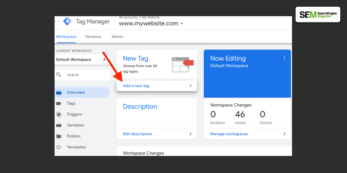Click the Edit description link
This screenshot has height=173, width=347.
137,134
